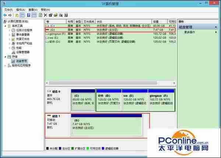221x158 pixels.
Task: Sort volume list by 文件系统 column
Action: (x=88, y=21)
